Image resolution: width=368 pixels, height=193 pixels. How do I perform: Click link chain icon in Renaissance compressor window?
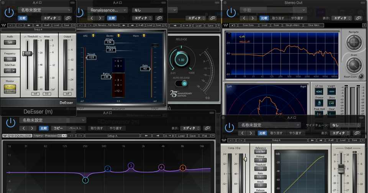tap(159, 18)
